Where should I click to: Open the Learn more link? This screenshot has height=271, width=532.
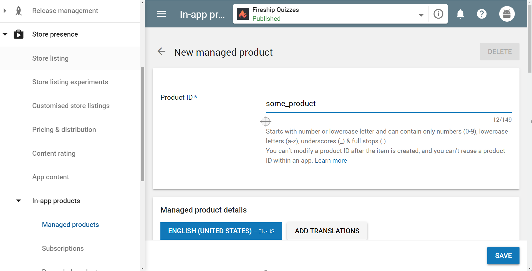(331, 160)
